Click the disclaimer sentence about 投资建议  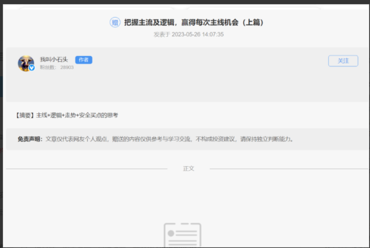click(x=170, y=139)
